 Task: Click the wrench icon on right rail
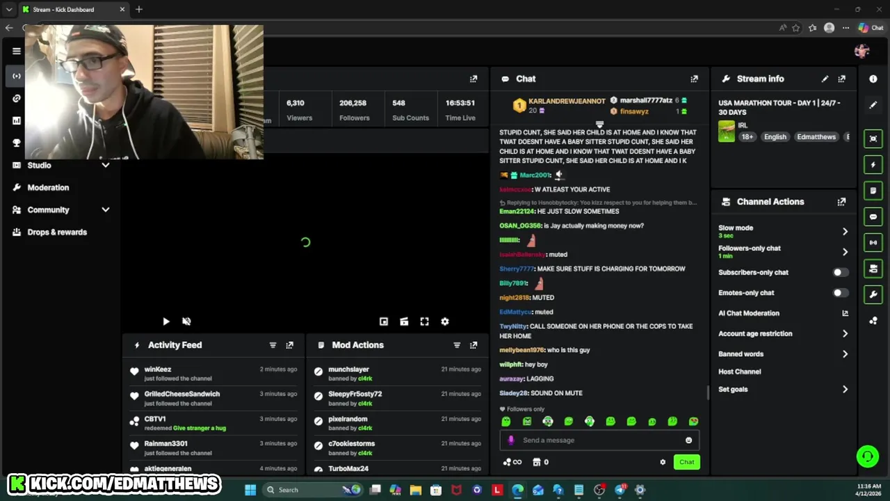coord(873,294)
